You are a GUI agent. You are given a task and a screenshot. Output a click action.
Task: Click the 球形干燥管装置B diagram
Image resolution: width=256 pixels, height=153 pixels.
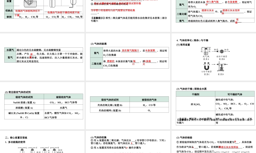pyautogui.click(x=221, y=51)
